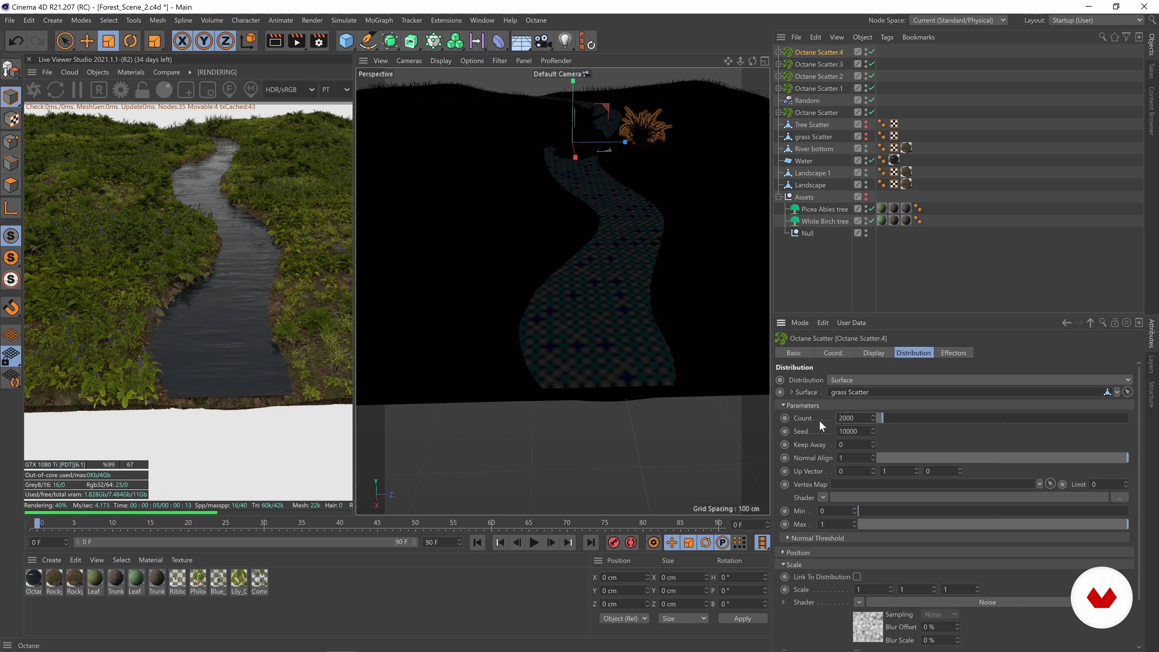
Task: Click the Undo arrow icon
Action: point(16,41)
